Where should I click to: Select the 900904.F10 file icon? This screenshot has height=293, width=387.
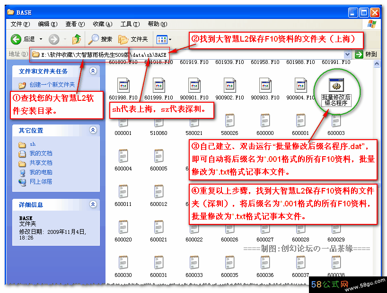[300, 85]
